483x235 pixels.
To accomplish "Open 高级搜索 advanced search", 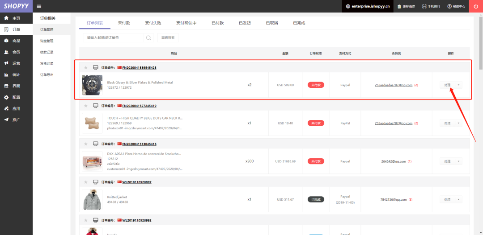I will click(168, 38).
